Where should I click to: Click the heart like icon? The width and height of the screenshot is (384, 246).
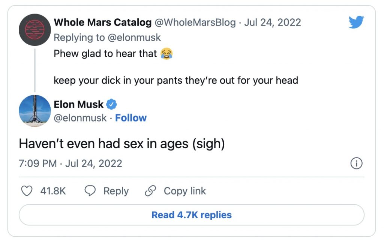click(x=26, y=191)
